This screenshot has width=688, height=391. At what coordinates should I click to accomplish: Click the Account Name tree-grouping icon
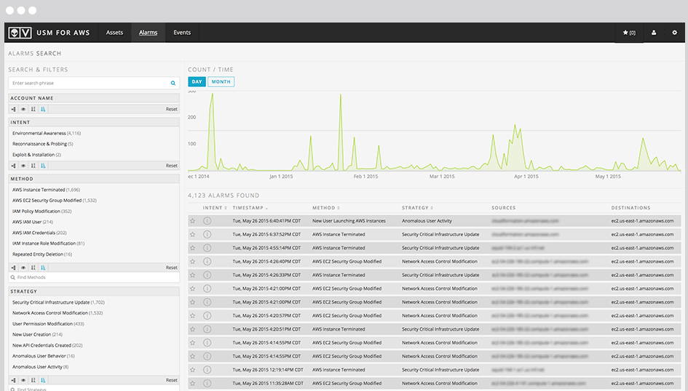coord(14,109)
